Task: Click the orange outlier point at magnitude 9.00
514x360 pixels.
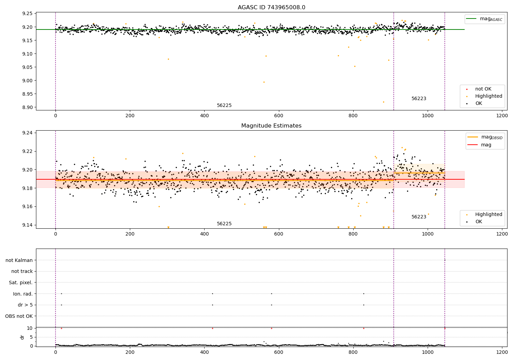Action: tap(264, 82)
